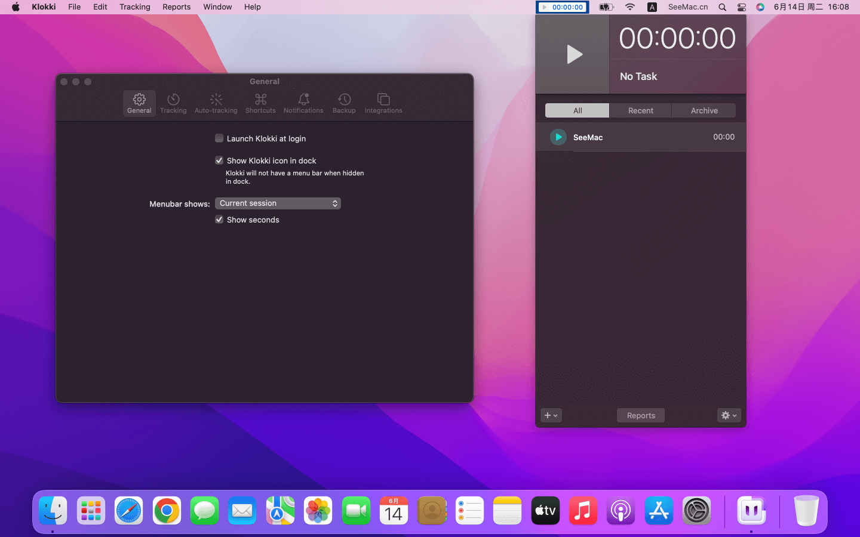This screenshot has height=537, width=860.
Task: Select the SeeMac task row
Action: click(645, 137)
